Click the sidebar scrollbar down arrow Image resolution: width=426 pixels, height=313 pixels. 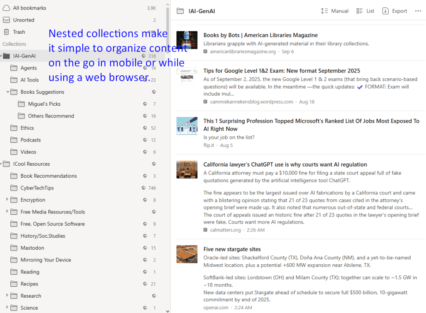(x=168, y=310)
